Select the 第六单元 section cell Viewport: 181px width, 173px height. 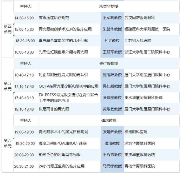coord(8,143)
